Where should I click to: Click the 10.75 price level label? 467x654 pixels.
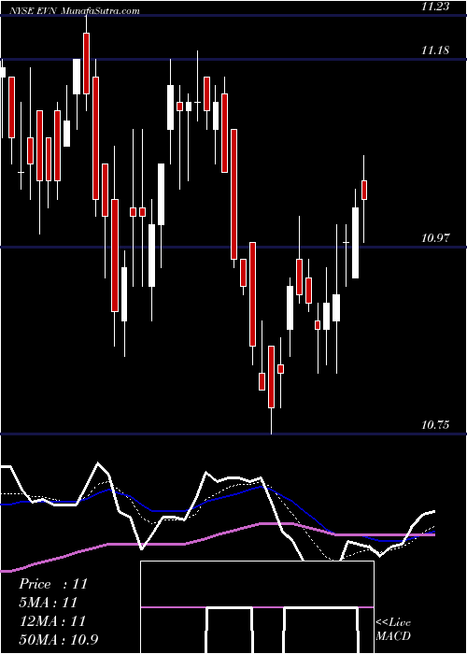click(435, 425)
